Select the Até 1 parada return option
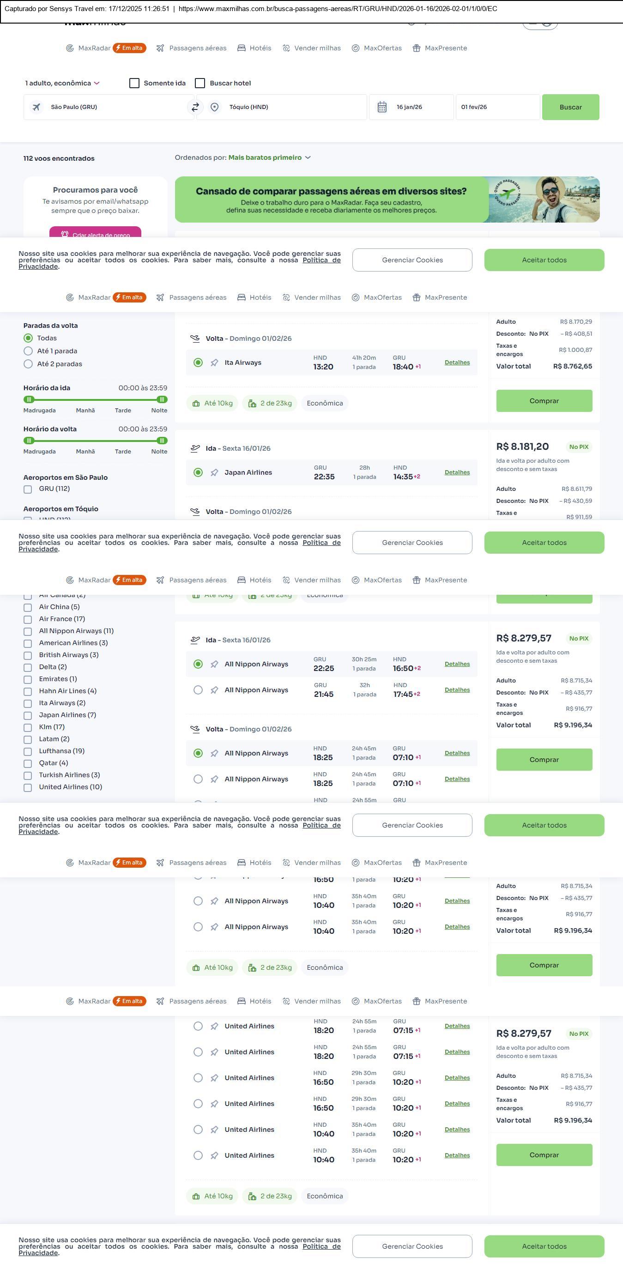Viewport: 623px width, 1269px height. tap(28, 351)
